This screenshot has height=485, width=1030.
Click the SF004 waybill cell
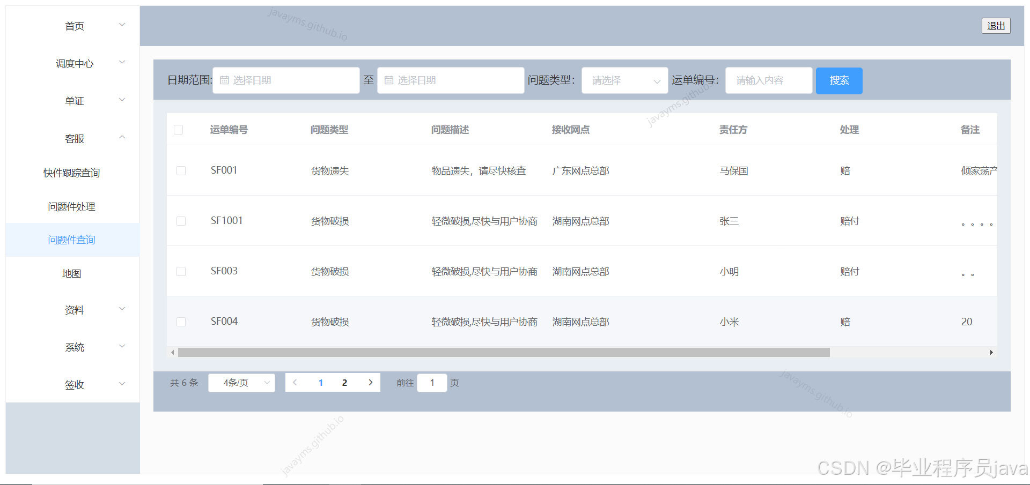[224, 322]
